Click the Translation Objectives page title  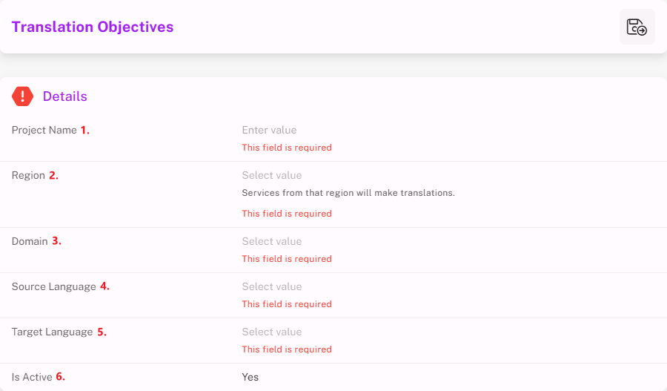coord(93,27)
